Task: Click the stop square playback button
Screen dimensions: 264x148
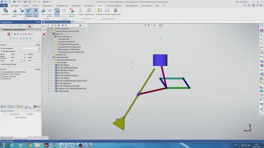Action: pyautogui.click(x=15, y=34)
